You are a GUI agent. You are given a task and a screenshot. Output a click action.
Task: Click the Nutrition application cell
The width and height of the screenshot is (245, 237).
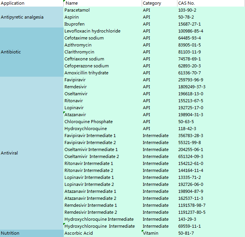[31, 233]
